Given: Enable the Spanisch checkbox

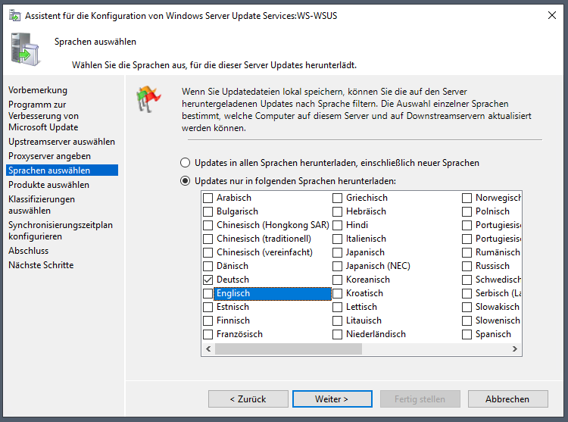Looking at the screenshot, I should coord(467,334).
